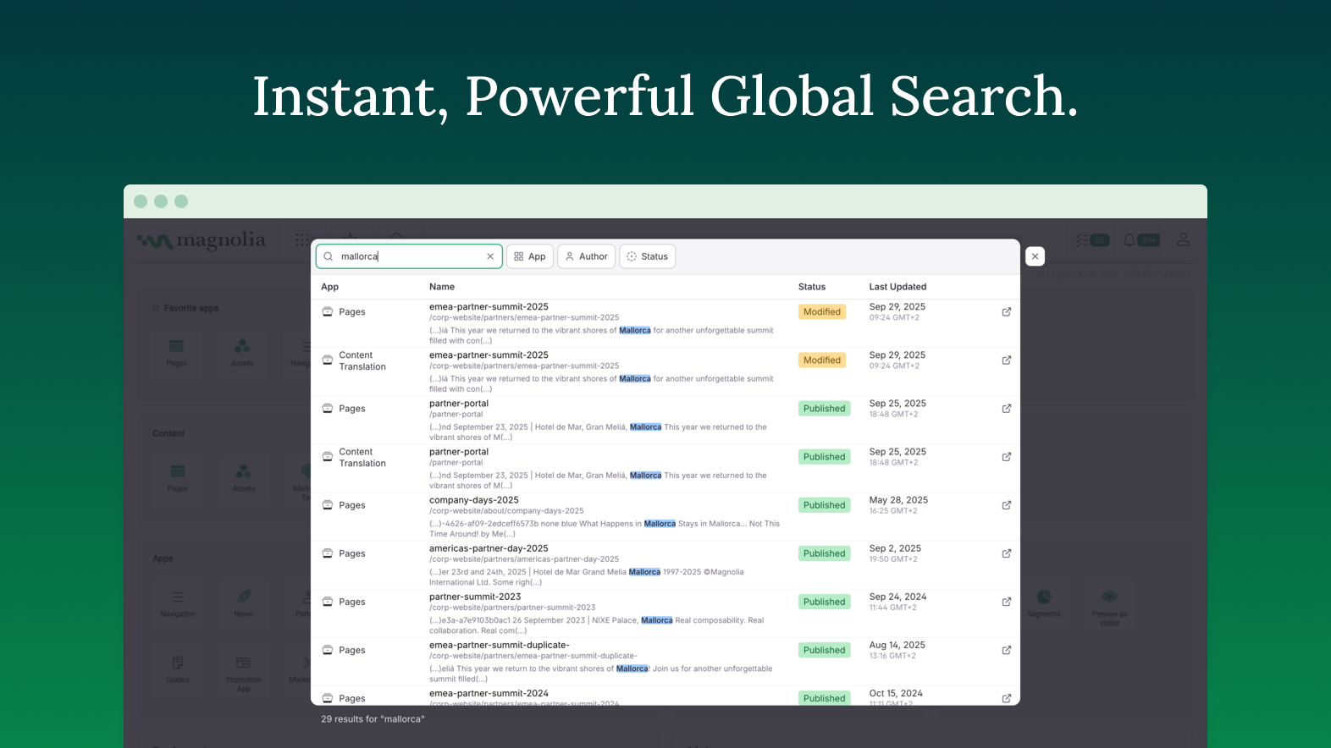This screenshot has width=1331, height=748.
Task: Select the emea-partner-summit-2024 result name
Action: 489,693
